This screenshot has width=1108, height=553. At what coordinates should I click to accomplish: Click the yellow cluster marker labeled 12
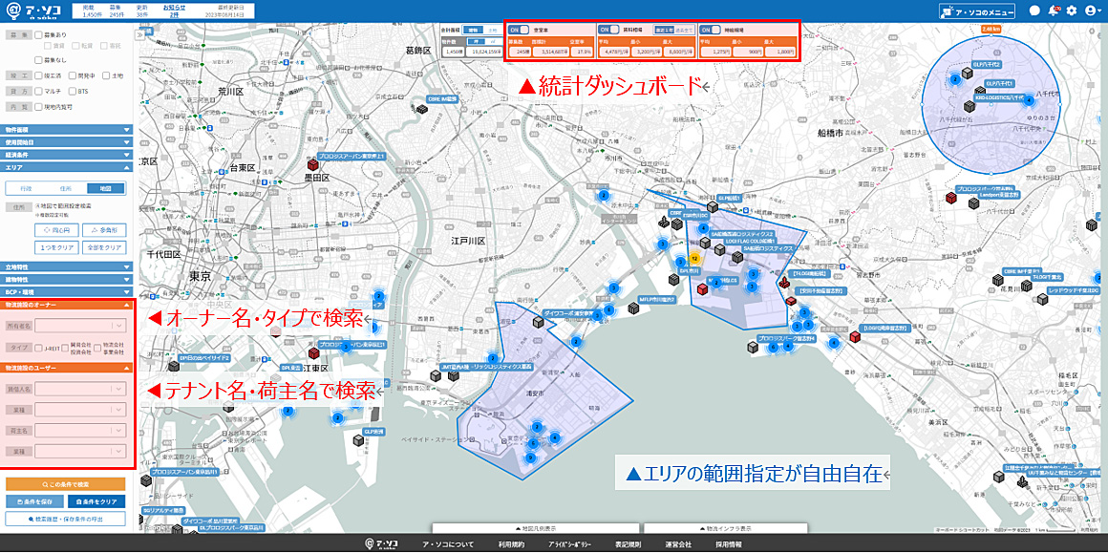pos(693,259)
